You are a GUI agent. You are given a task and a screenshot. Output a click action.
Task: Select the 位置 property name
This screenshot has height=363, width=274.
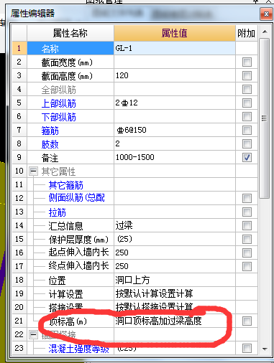pos(58,280)
